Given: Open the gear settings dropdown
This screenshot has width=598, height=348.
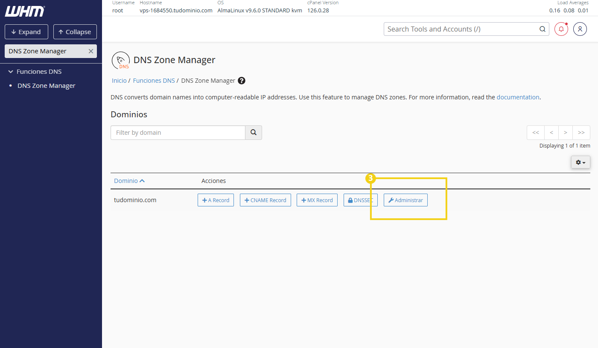Looking at the screenshot, I should coord(580,162).
